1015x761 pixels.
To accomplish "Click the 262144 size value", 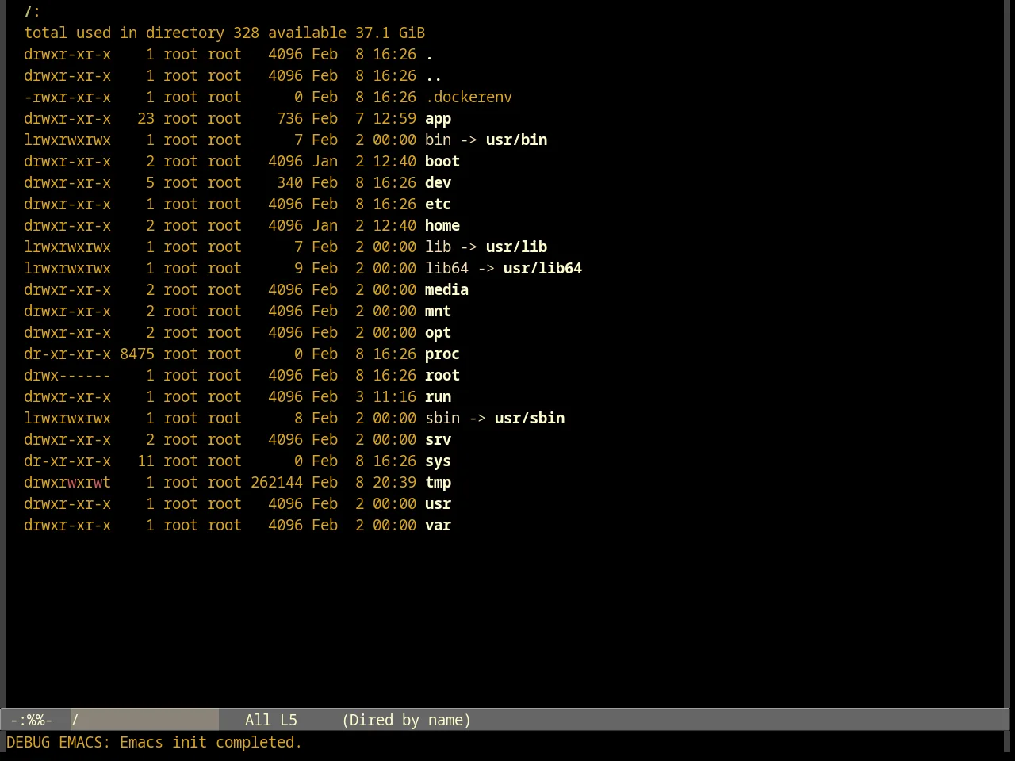I will click(x=277, y=483).
